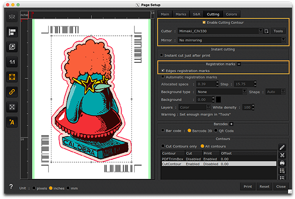Adjust White density stepper
The image size is (295, 199).
click(x=253, y=107)
